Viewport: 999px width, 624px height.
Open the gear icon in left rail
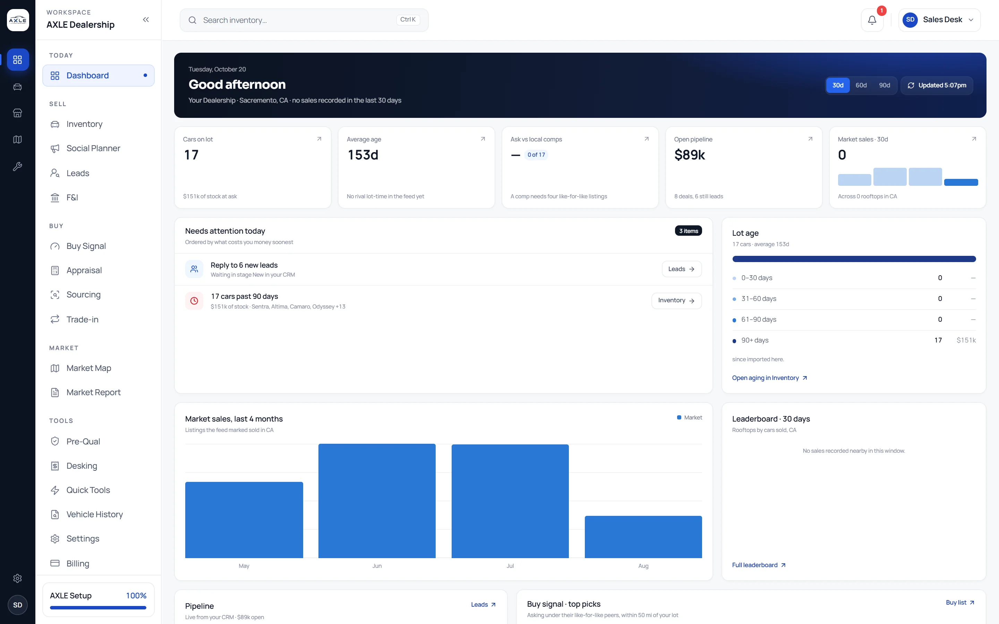[17, 578]
